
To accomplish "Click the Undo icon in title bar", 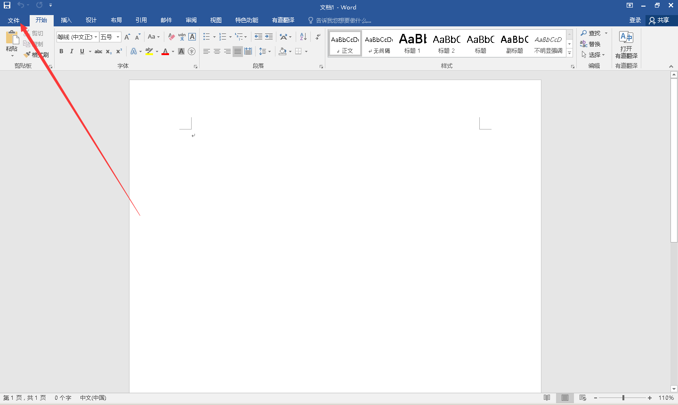I will (x=21, y=5).
